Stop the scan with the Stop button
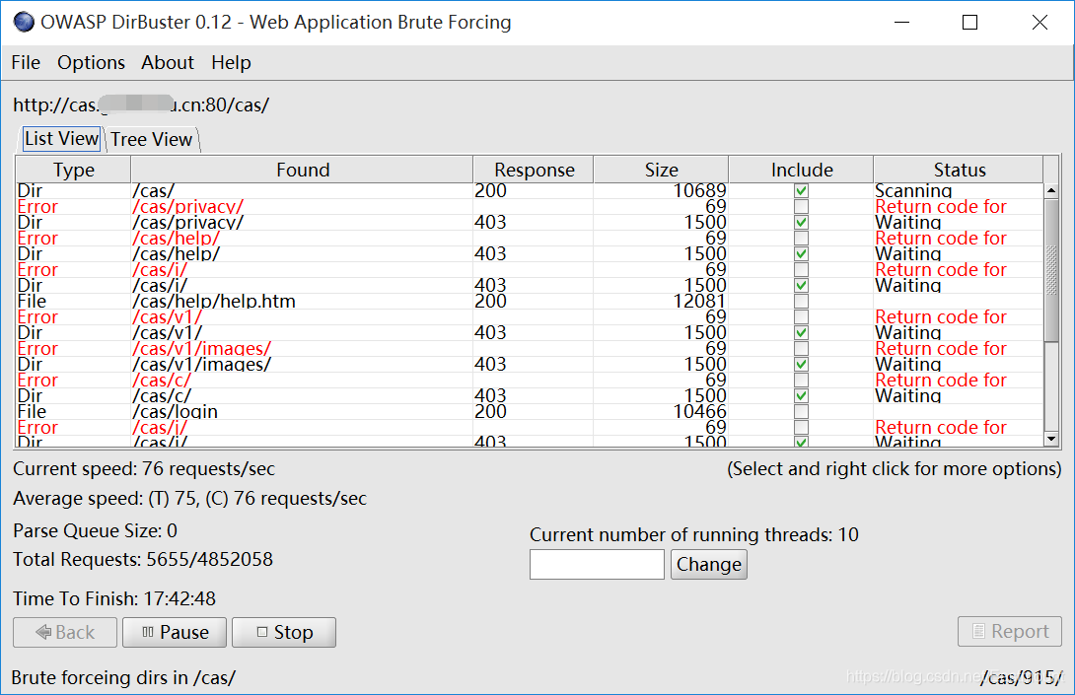1075x695 pixels. (x=284, y=632)
